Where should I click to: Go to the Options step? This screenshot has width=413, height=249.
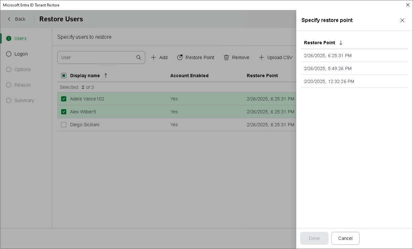[22, 69]
